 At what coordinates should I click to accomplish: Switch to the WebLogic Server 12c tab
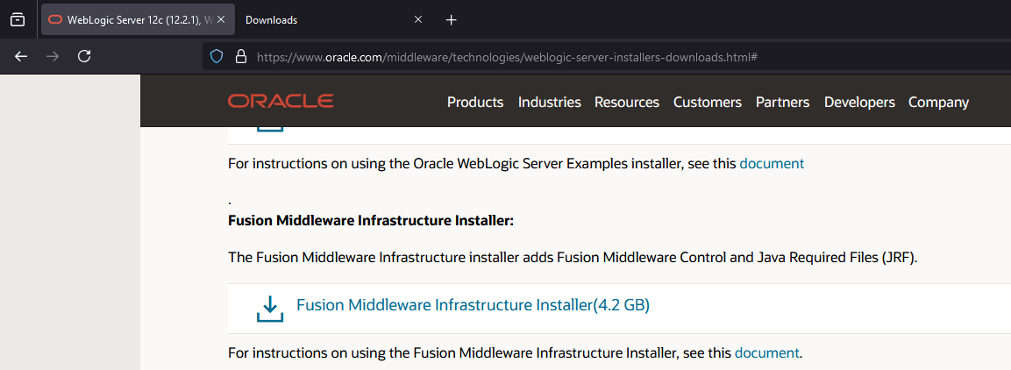tap(138, 20)
